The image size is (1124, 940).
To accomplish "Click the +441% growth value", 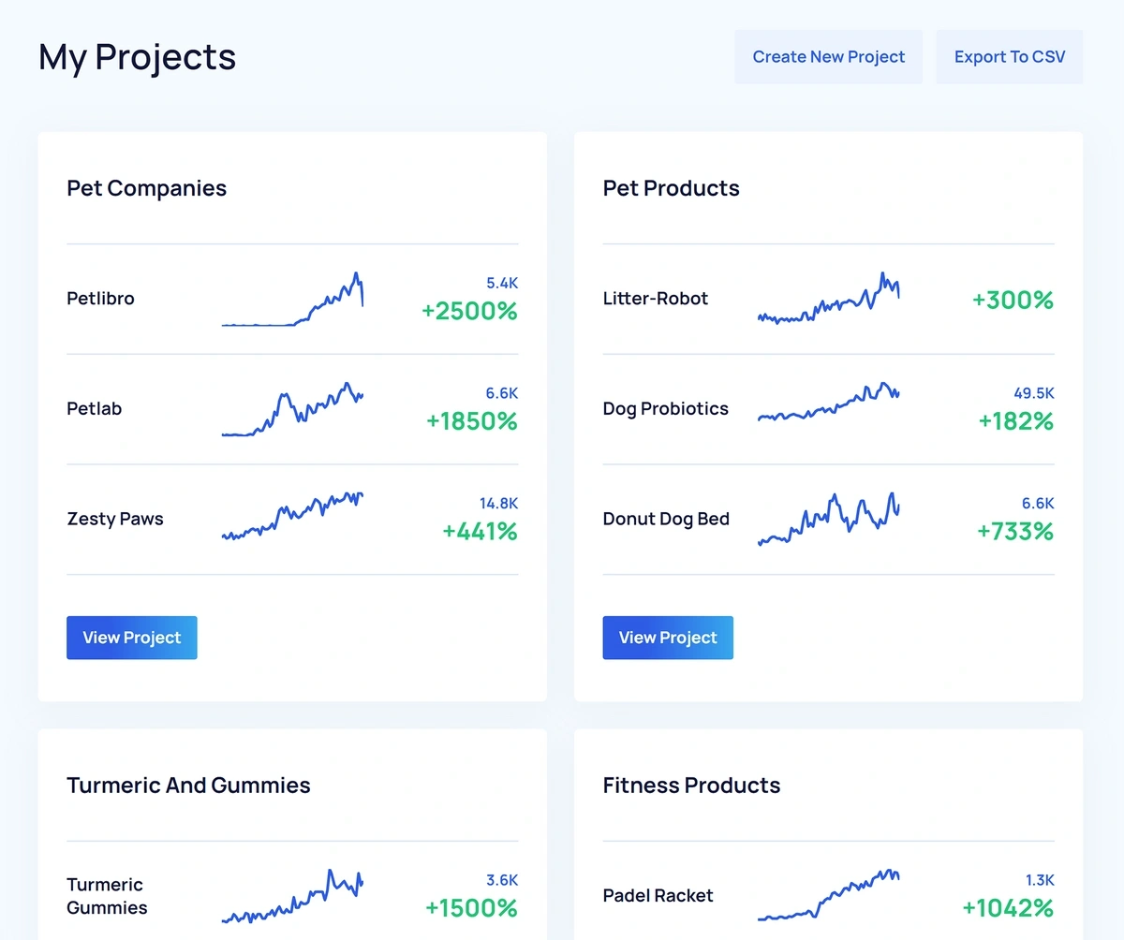I will point(481,532).
